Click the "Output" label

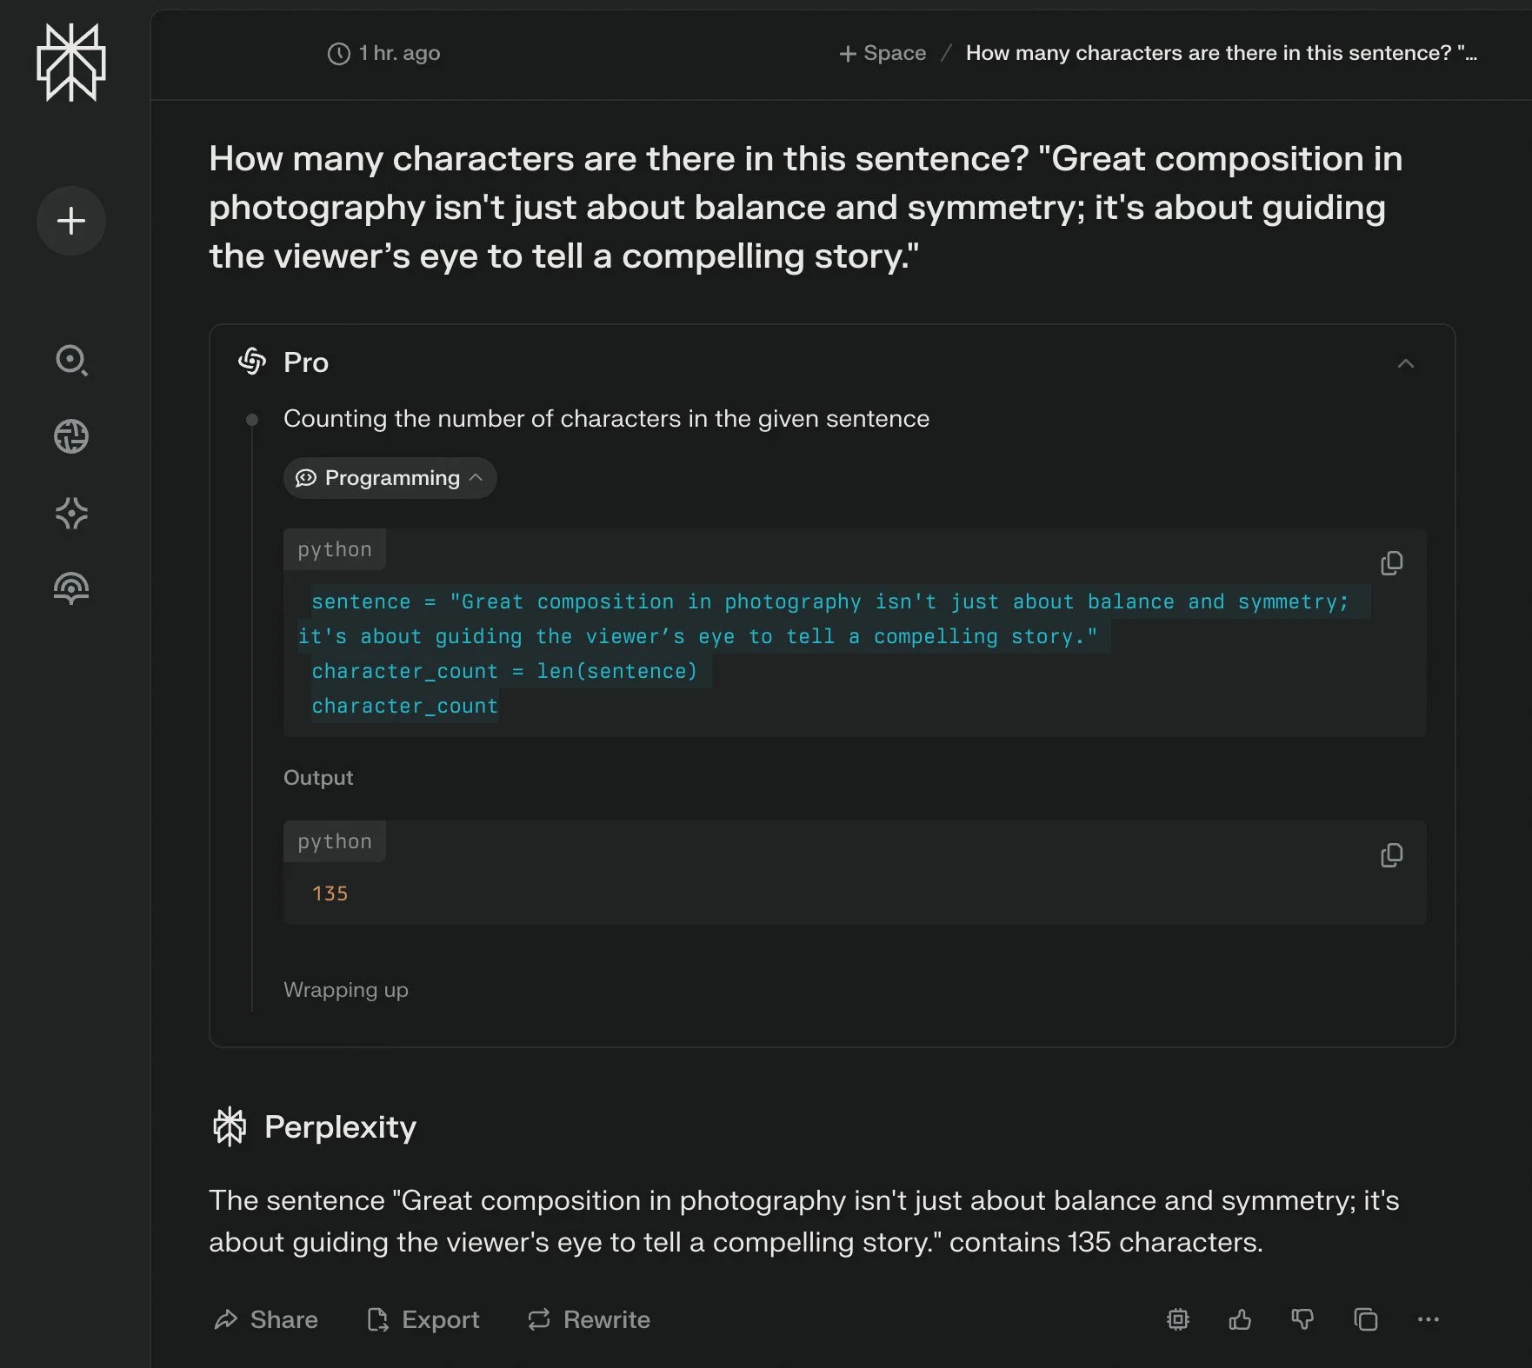pos(318,778)
